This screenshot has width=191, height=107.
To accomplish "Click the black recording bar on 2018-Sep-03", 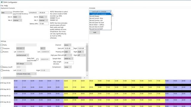I will coord(143,85).
